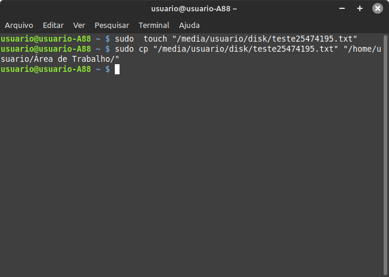Click the cp command on the second line

[143, 49]
